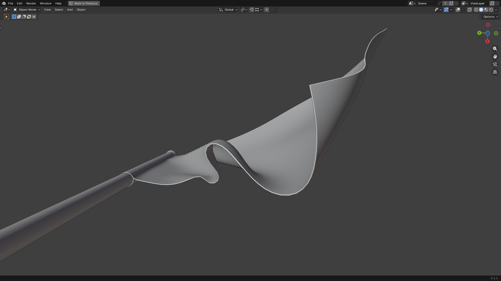Switch to Wireframe viewport shading
Screen dimensions: 501x281
pos(476,10)
